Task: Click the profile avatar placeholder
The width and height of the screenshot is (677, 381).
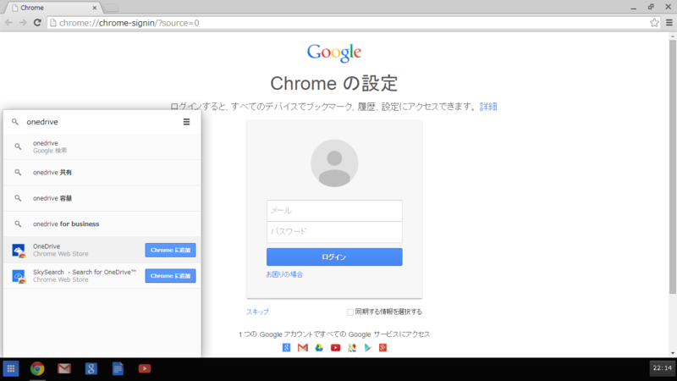Action: [334, 163]
